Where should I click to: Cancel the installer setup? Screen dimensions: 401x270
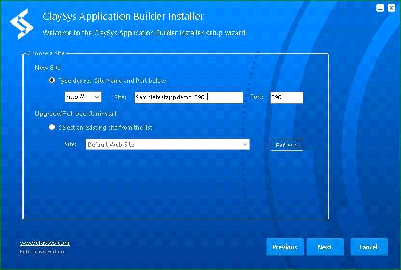[x=369, y=247]
